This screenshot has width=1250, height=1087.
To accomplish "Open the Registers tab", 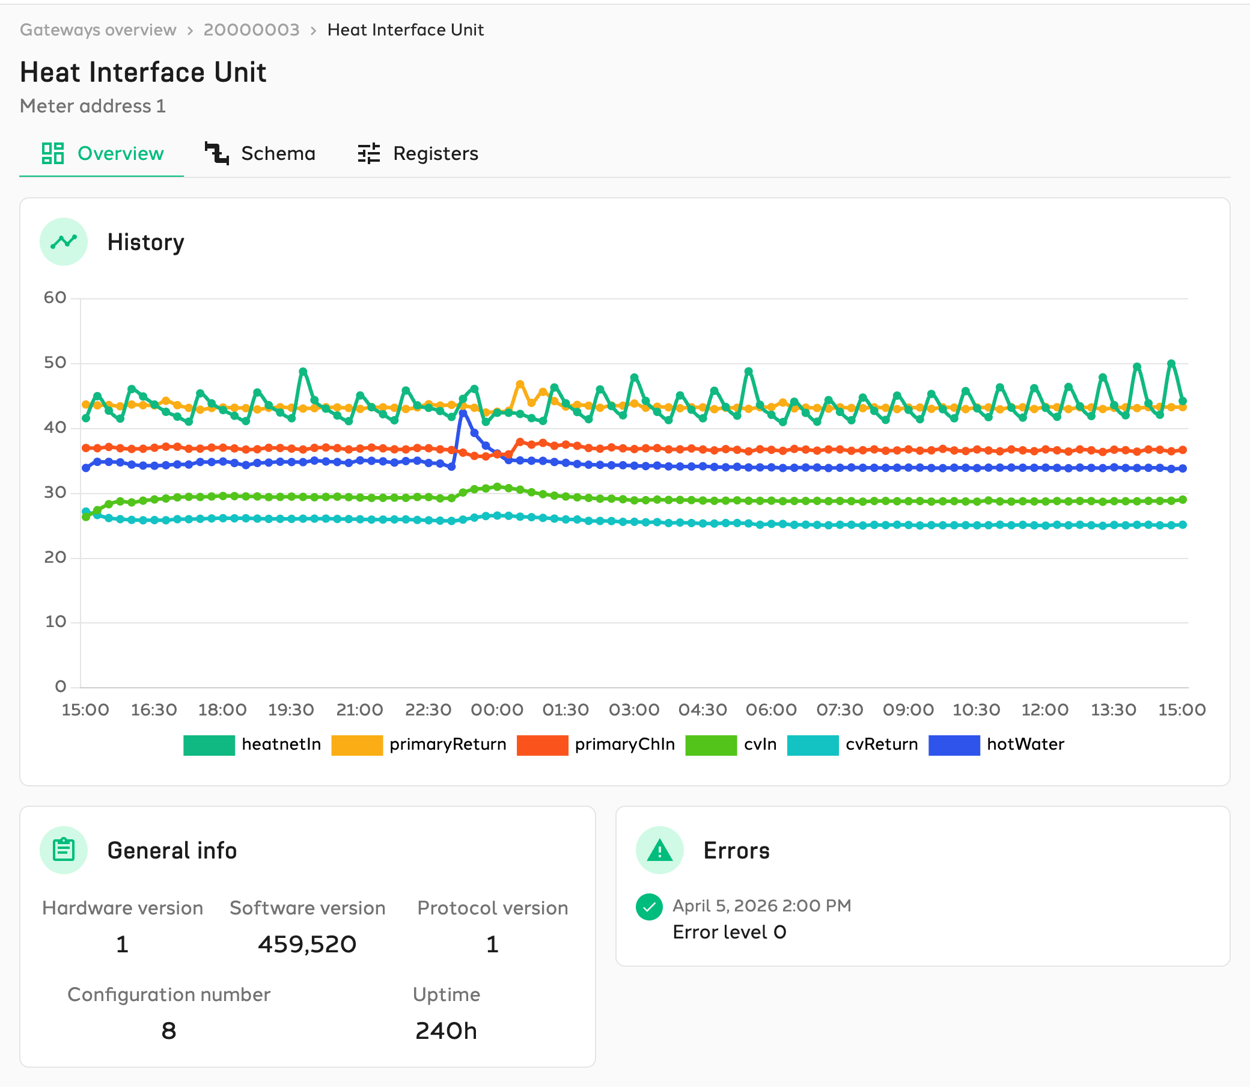I will click(418, 153).
